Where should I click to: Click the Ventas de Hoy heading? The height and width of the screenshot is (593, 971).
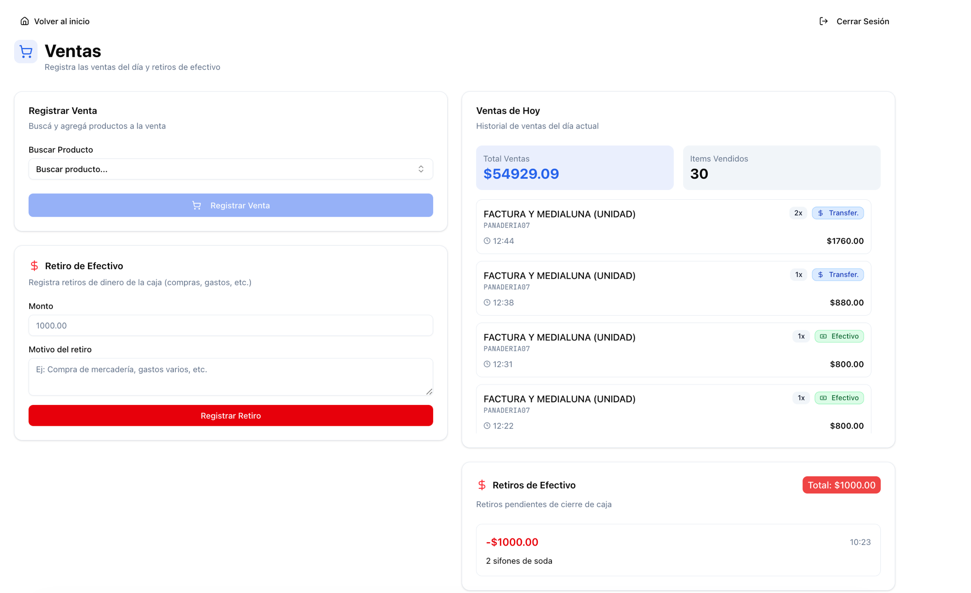click(x=508, y=111)
